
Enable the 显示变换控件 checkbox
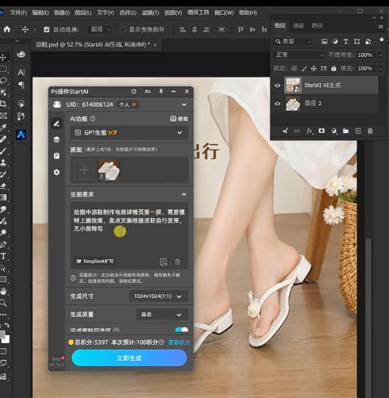122,30
